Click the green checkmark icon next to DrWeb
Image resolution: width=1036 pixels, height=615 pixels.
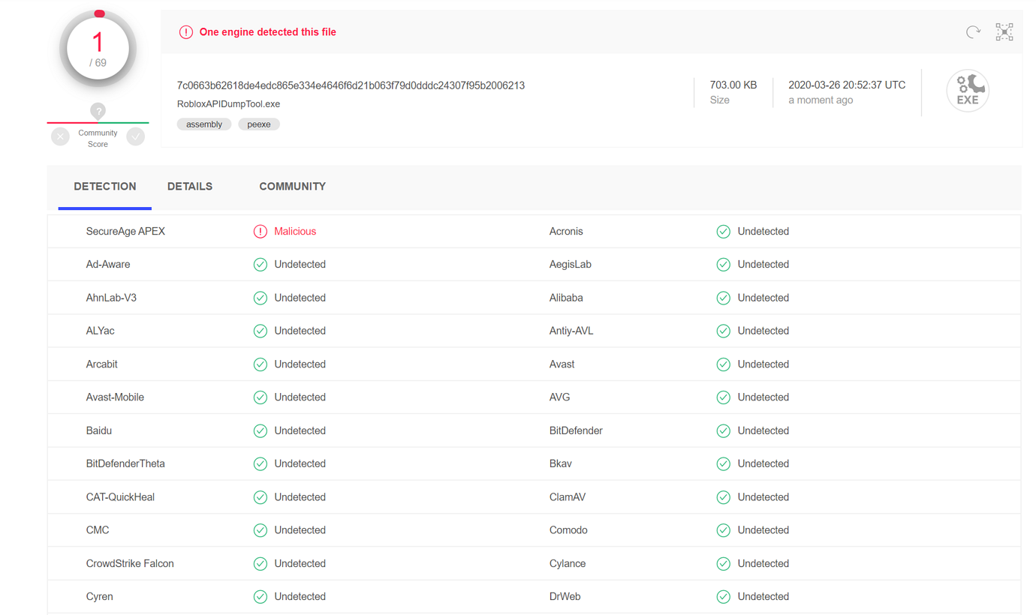[x=723, y=596]
